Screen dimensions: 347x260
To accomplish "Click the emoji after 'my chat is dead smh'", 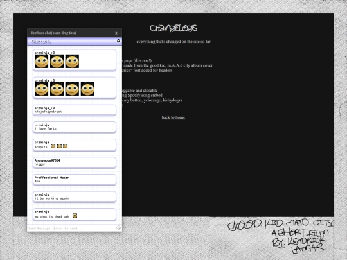I will click(75, 216).
